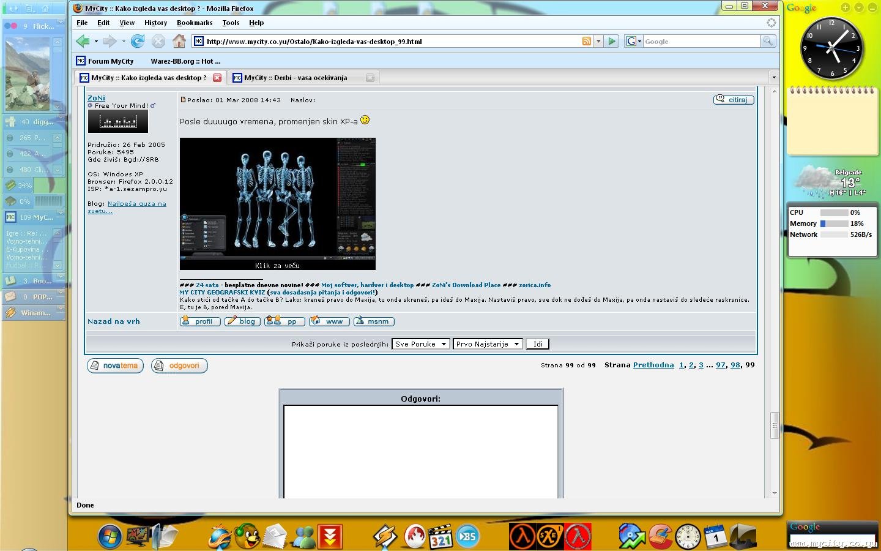Open the View menu

[x=127, y=23]
